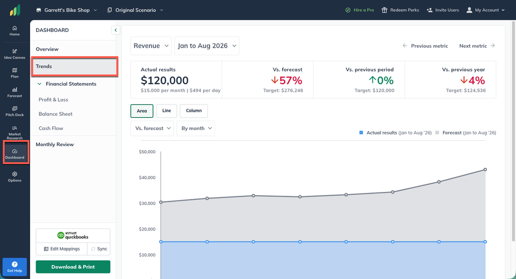Open Balance Sheet statement
The width and height of the screenshot is (516, 279).
[x=55, y=114]
